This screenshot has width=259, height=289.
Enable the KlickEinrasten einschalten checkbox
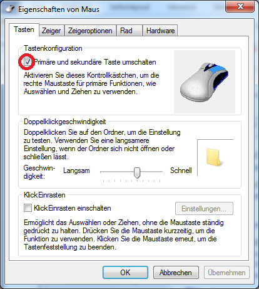pos(28,208)
